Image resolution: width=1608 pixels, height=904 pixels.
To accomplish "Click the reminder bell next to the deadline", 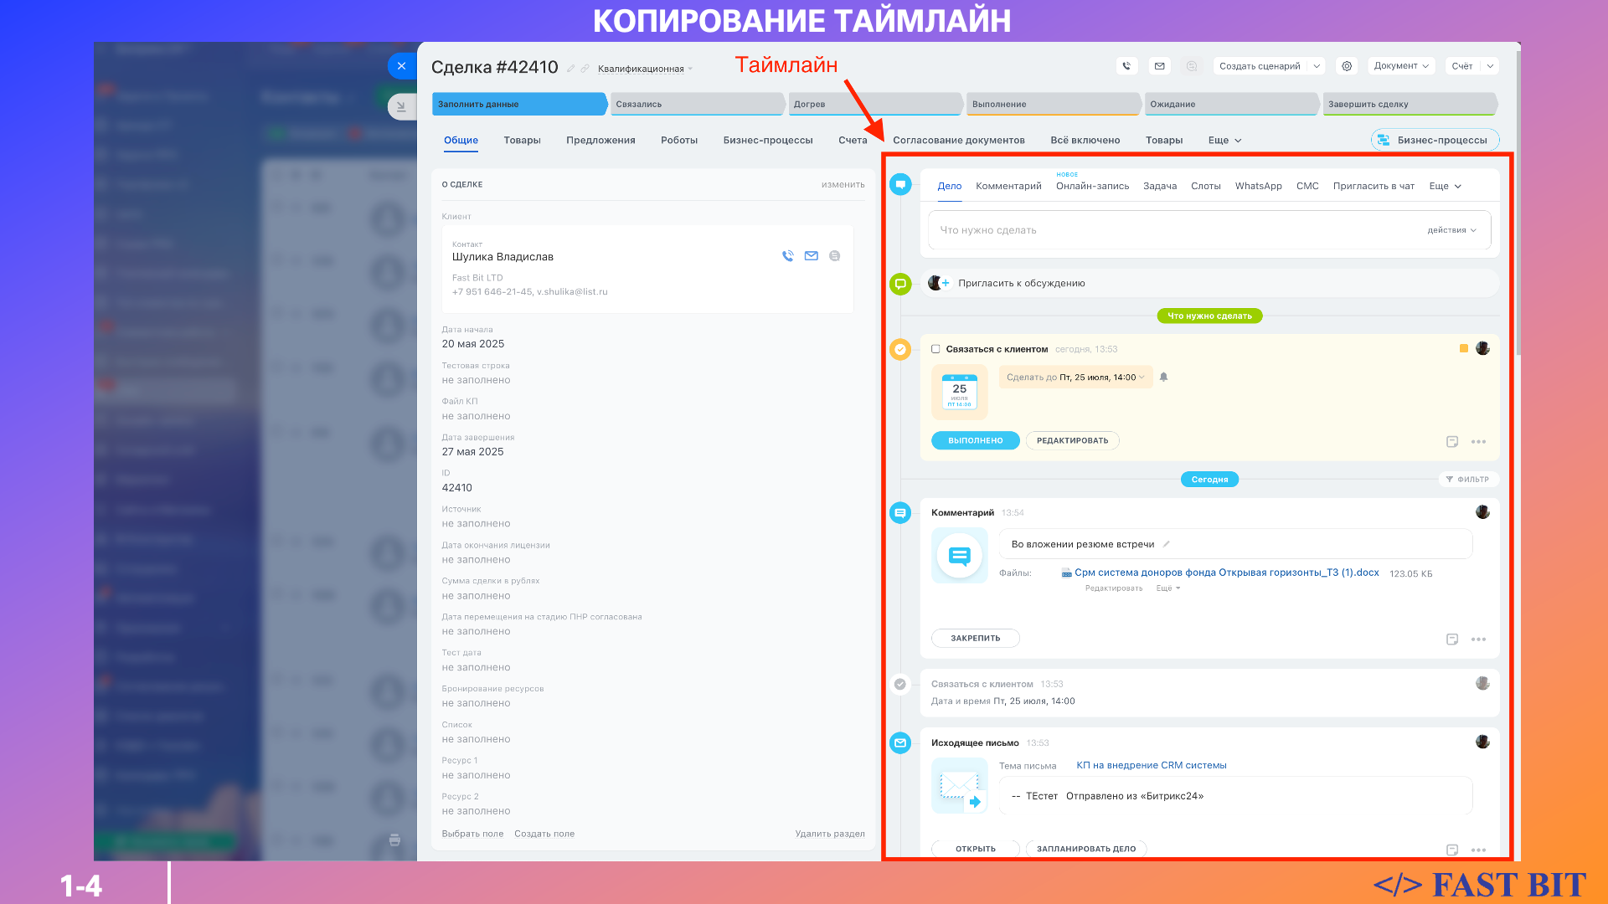I will click(1163, 378).
